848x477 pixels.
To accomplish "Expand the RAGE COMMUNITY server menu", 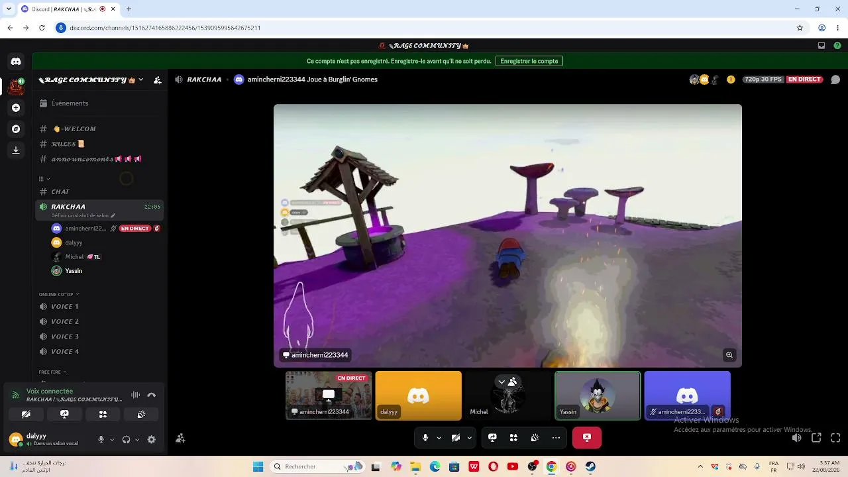I will coord(91,80).
